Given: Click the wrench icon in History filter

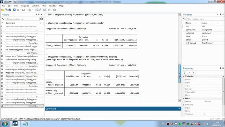Looking at the screenshot, I should [x=3, y=19].
